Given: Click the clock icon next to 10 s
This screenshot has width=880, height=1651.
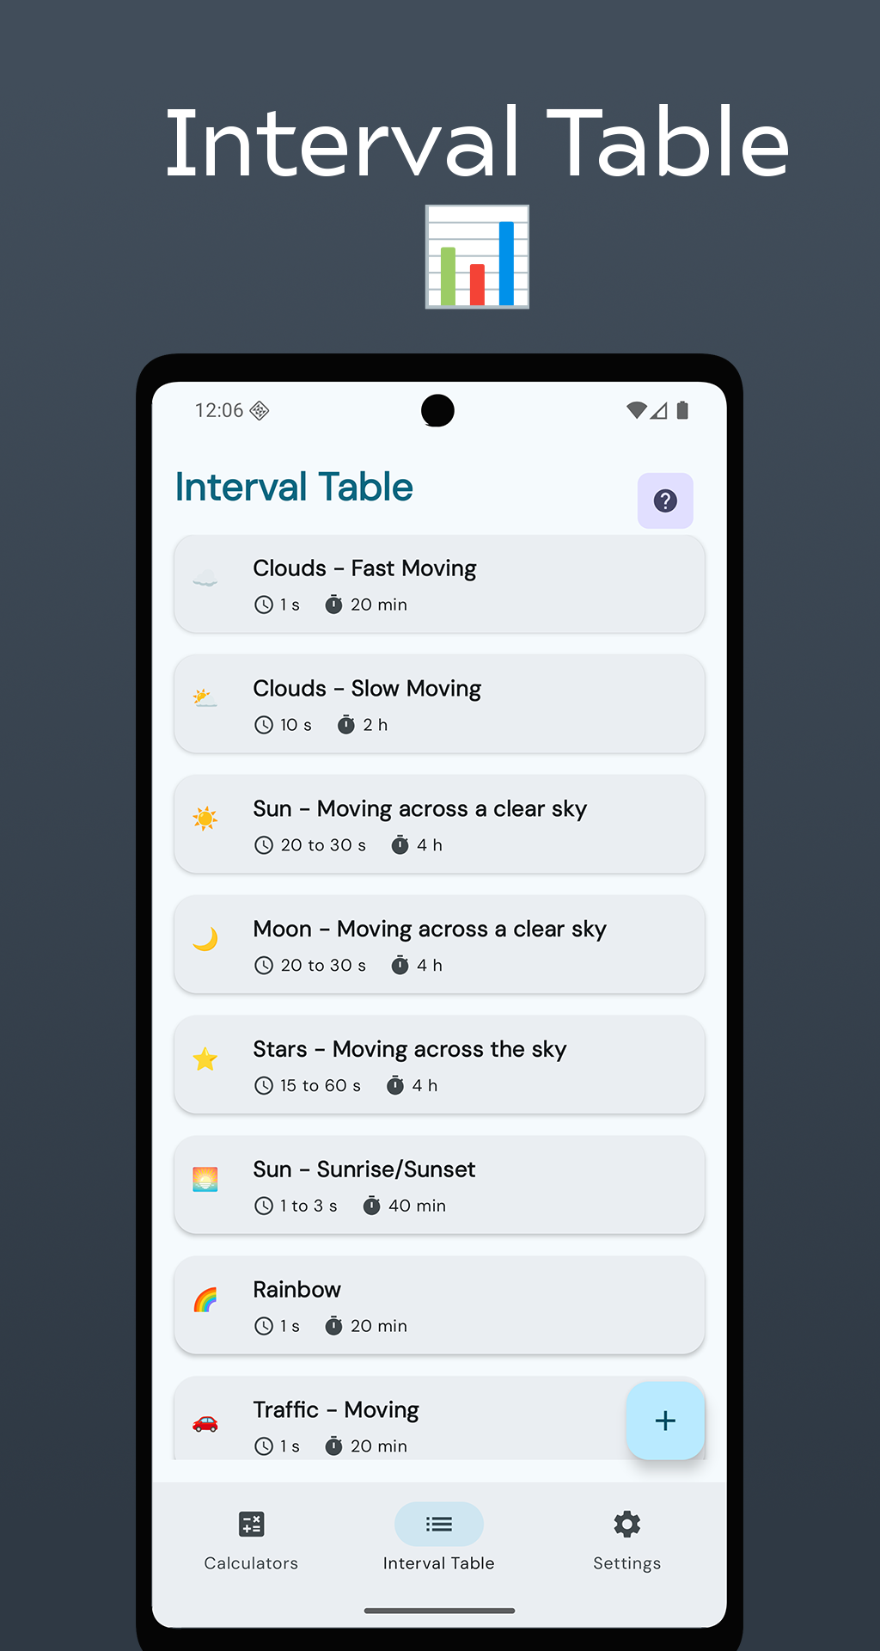Looking at the screenshot, I should coord(264,725).
